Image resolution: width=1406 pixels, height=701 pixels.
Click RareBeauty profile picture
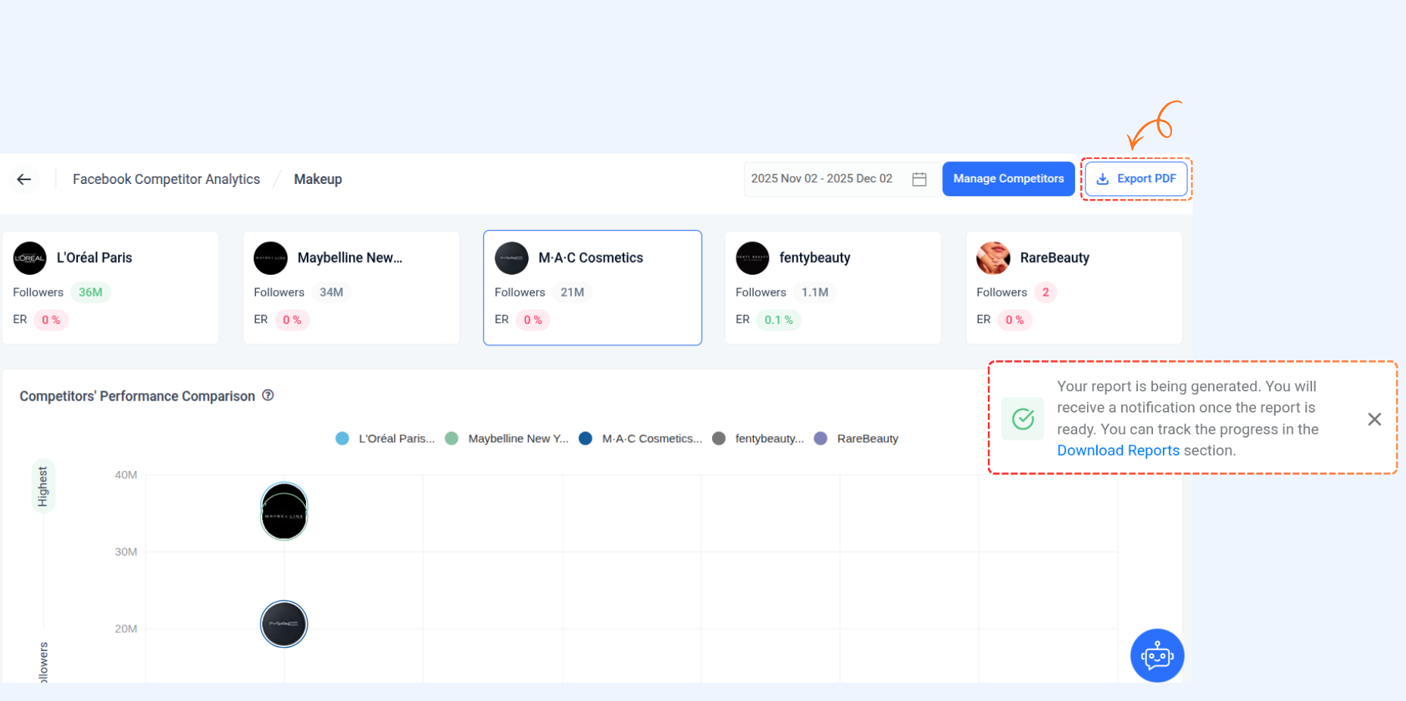click(x=993, y=258)
